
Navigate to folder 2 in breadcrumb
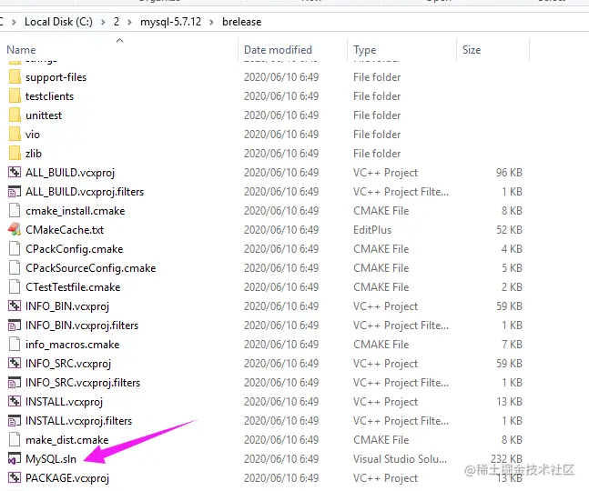(x=117, y=22)
